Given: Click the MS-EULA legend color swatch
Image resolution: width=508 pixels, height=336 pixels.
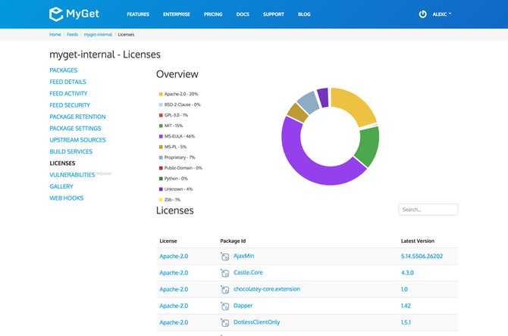Looking at the screenshot, I should coord(161,136).
